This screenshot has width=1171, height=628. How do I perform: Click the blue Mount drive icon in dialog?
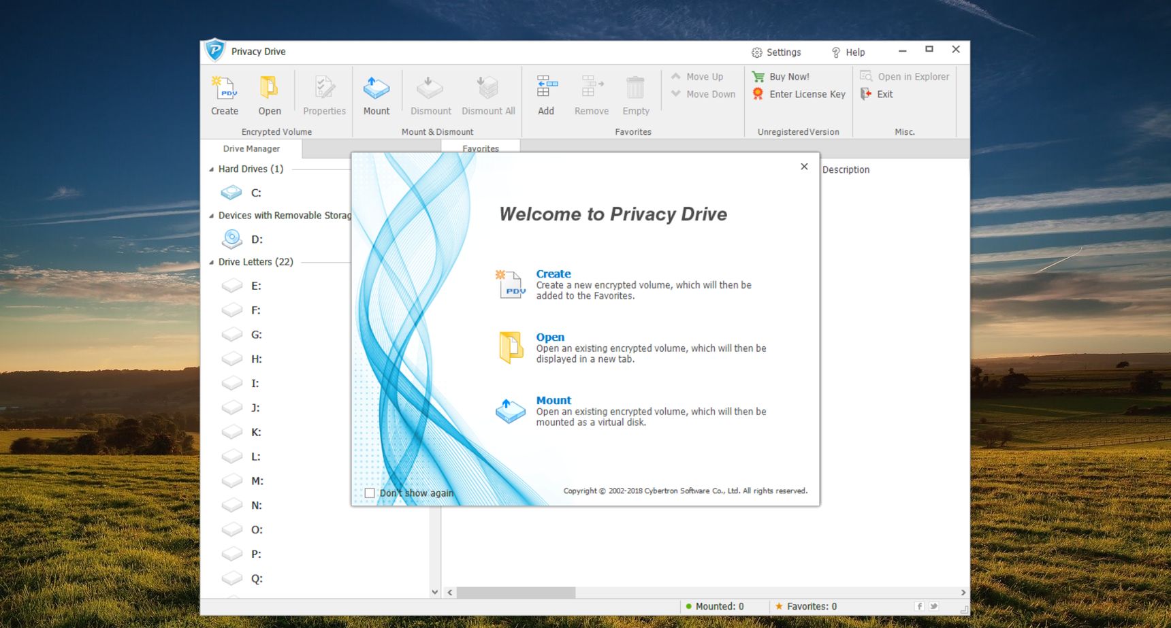coord(511,411)
